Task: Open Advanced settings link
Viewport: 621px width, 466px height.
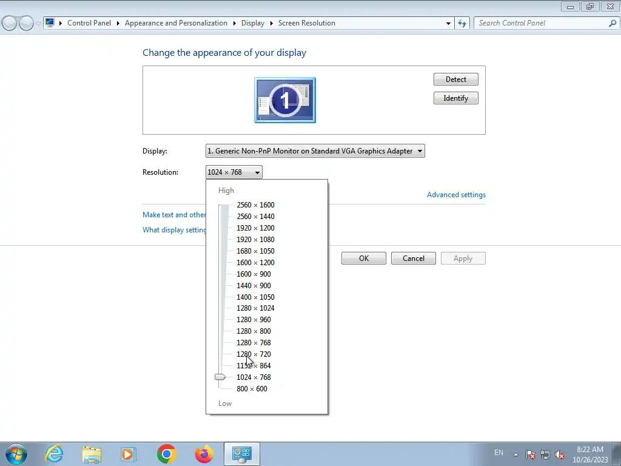Action: click(456, 195)
